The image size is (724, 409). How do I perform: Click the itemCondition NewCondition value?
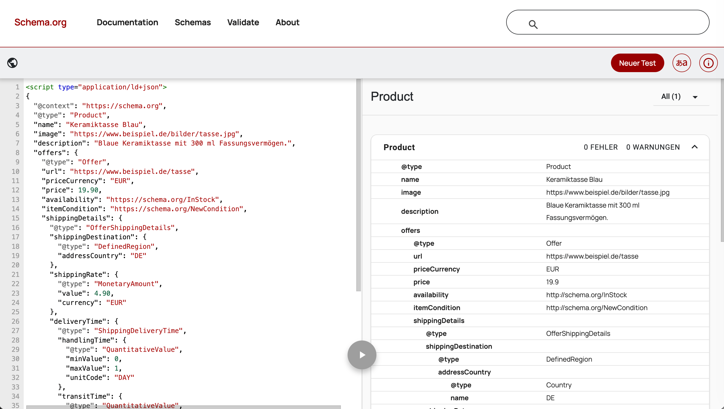(597, 308)
